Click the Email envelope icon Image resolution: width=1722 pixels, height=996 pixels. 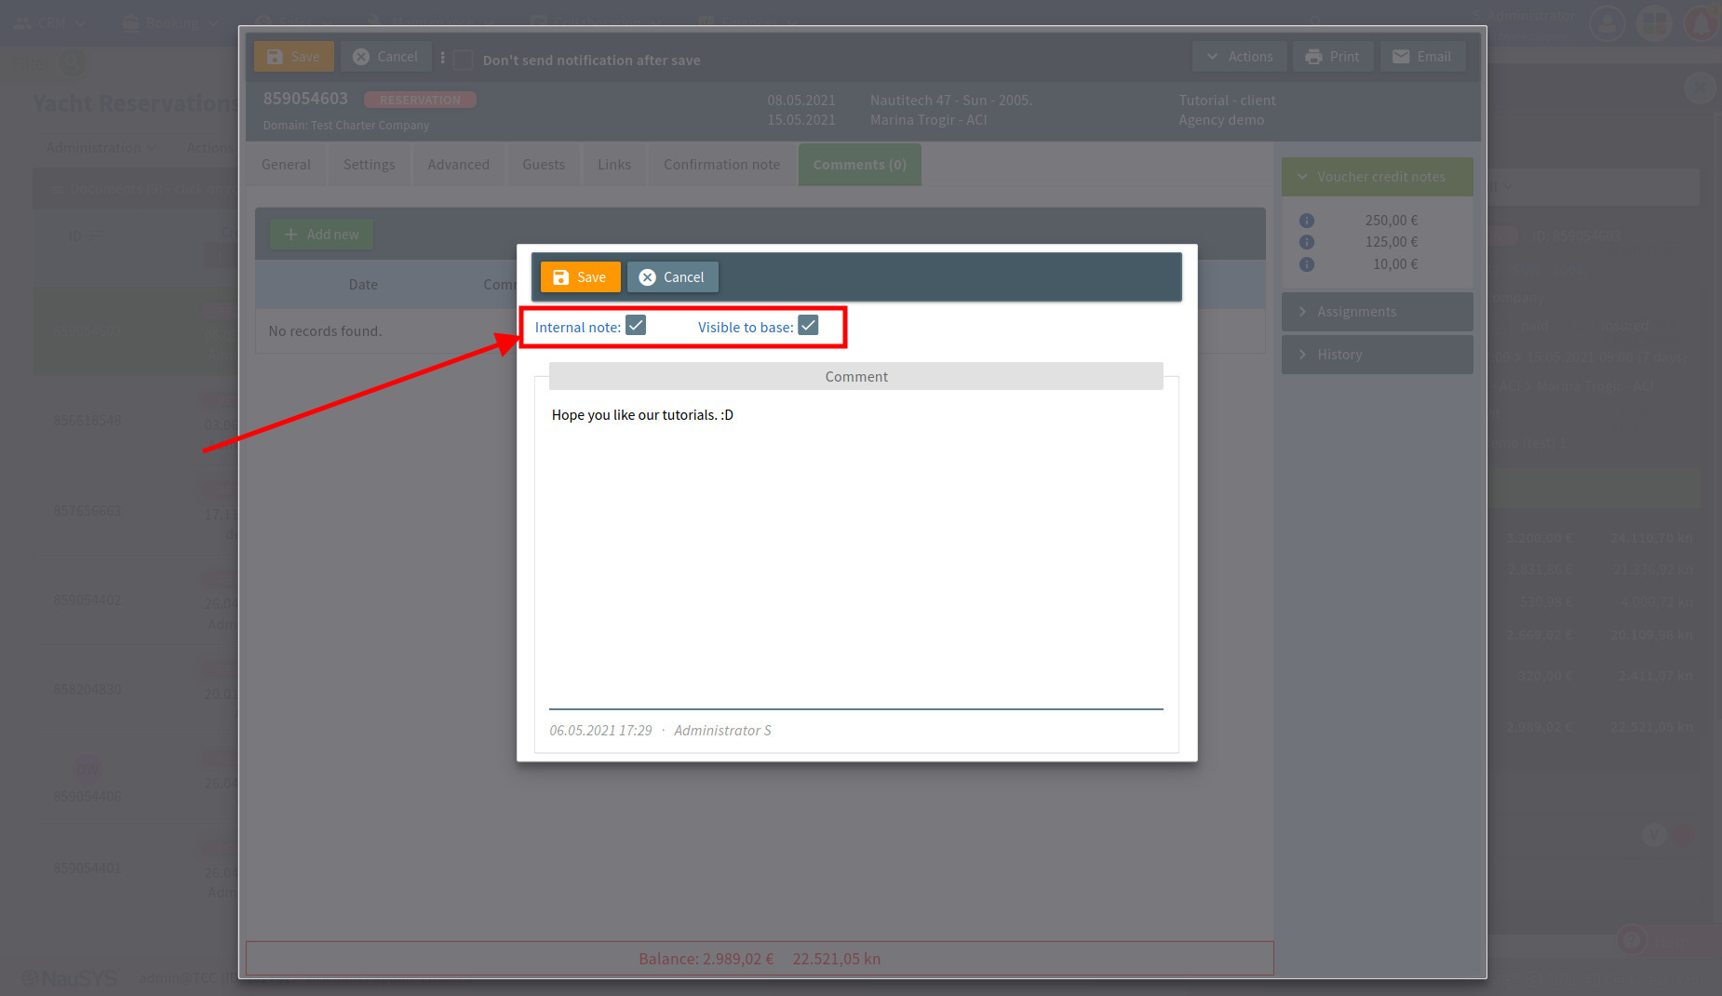[x=1401, y=57]
